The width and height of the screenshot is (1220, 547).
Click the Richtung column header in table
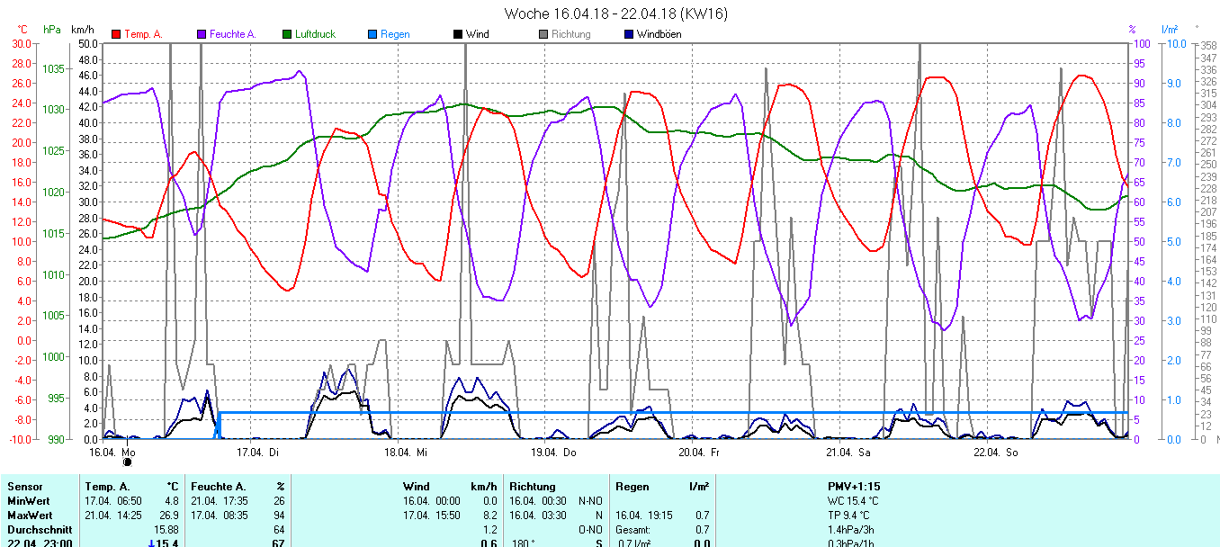[x=532, y=487]
